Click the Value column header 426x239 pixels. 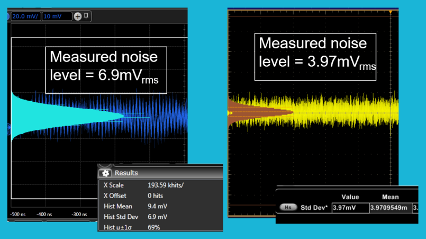click(x=350, y=197)
